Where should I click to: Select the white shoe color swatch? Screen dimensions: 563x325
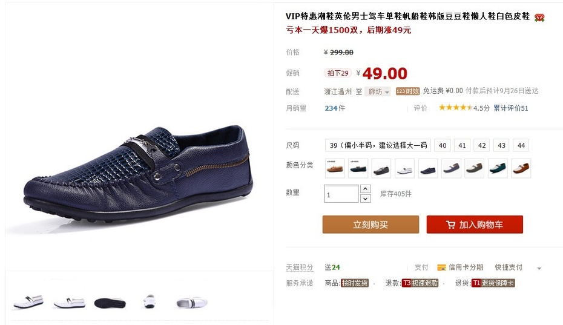click(404, 168)
